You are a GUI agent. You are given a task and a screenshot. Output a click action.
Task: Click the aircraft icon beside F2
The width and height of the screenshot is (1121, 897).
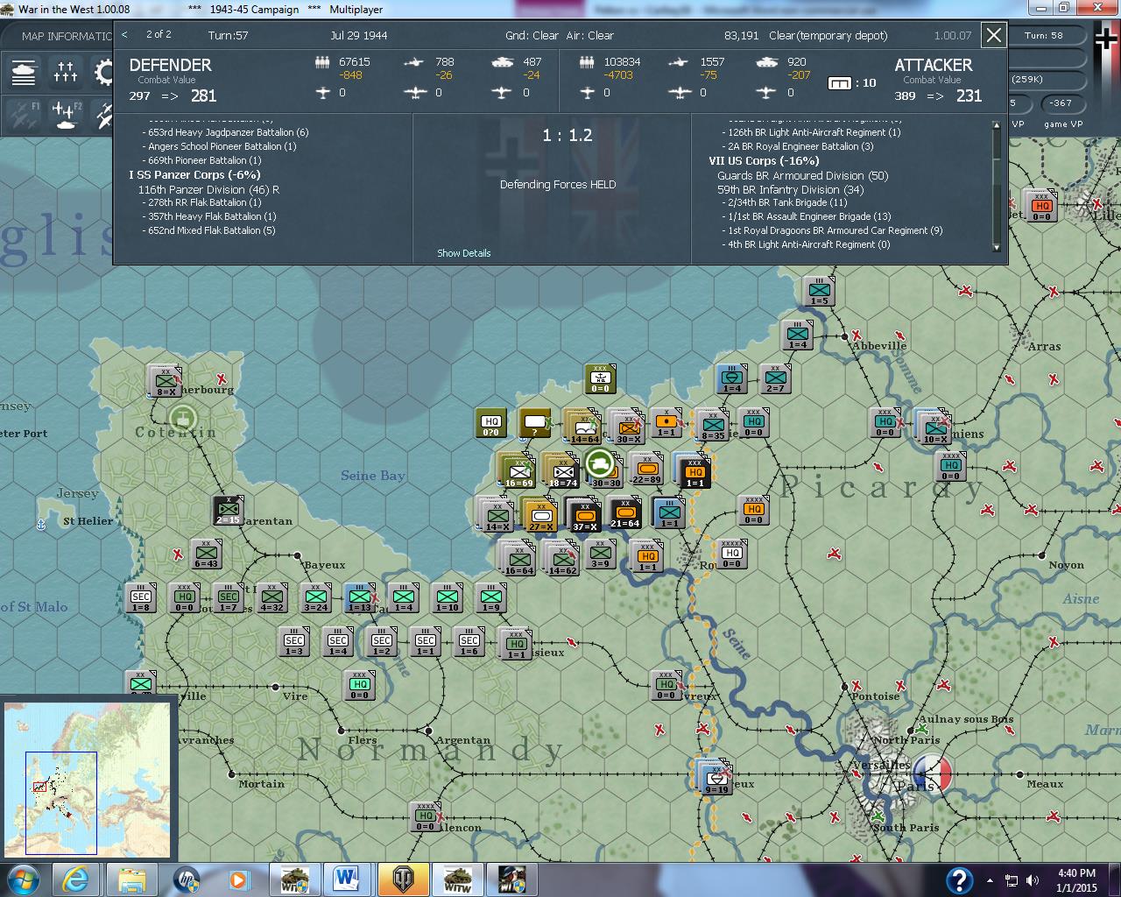point(104,113)
